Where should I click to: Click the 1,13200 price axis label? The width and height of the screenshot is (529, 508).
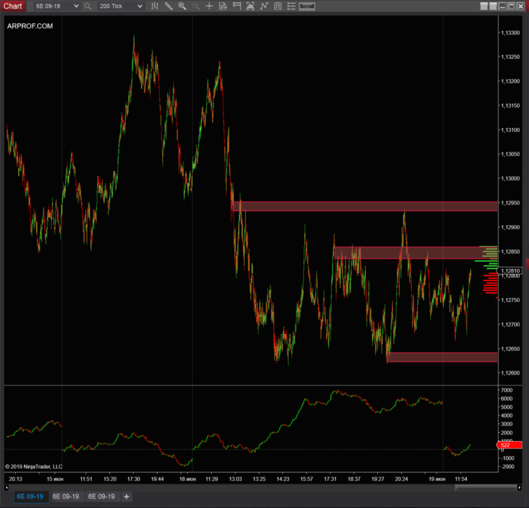point(510,81)
